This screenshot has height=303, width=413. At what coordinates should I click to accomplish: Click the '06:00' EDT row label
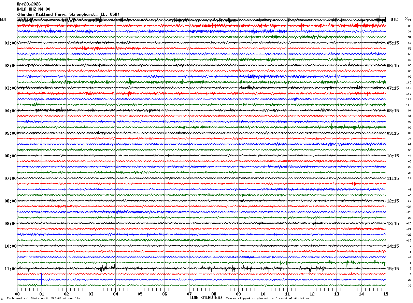coord(11,156)
